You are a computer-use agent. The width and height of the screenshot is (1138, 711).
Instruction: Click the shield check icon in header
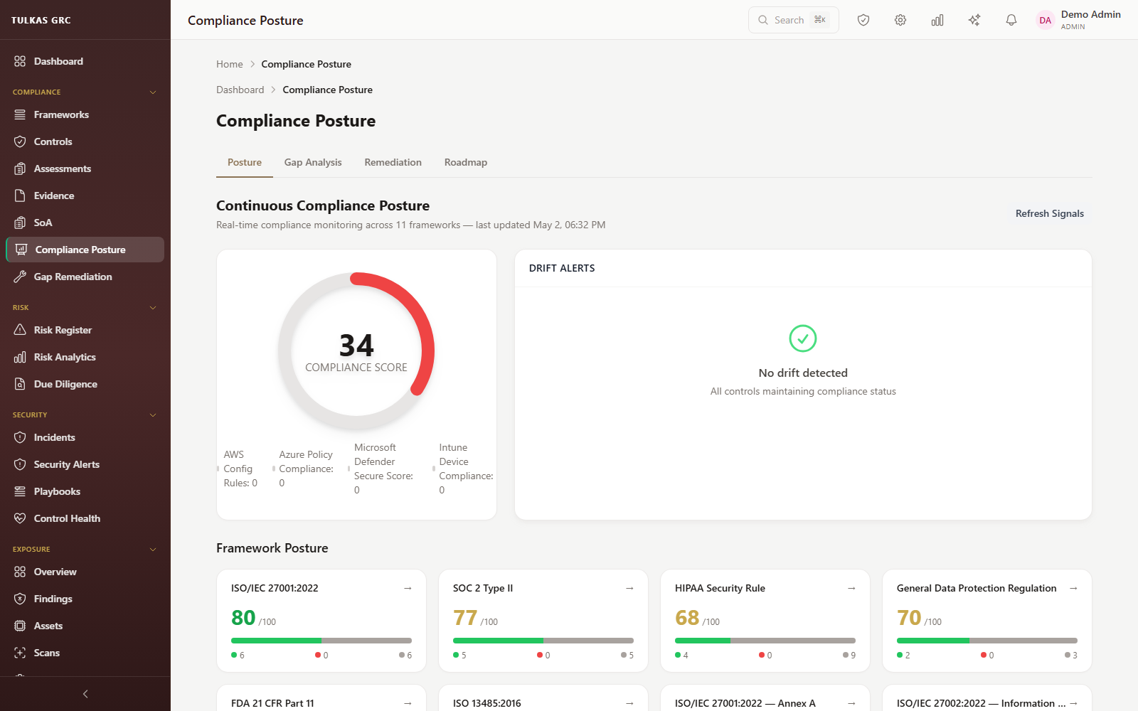[x=863, y=20]
